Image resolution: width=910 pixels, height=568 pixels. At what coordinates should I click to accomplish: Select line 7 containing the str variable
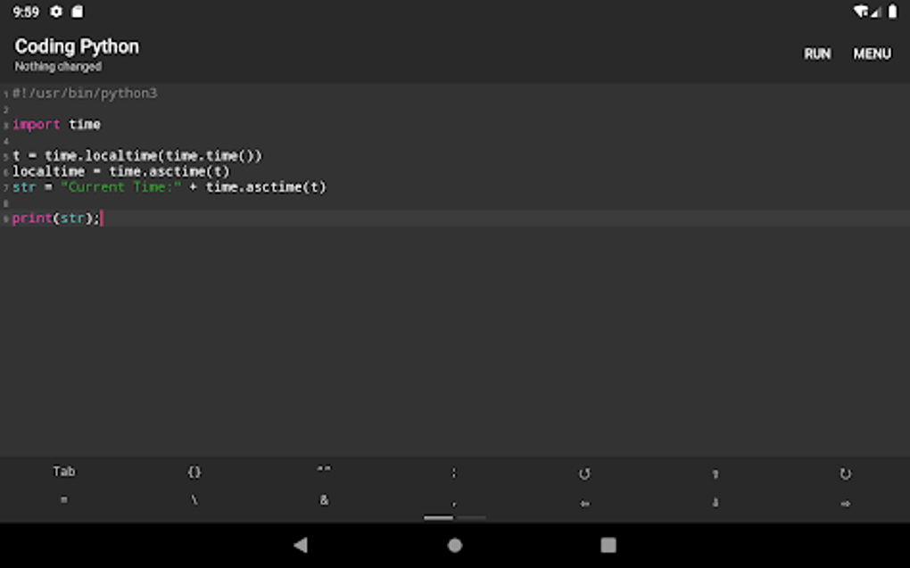pos(170,187)
